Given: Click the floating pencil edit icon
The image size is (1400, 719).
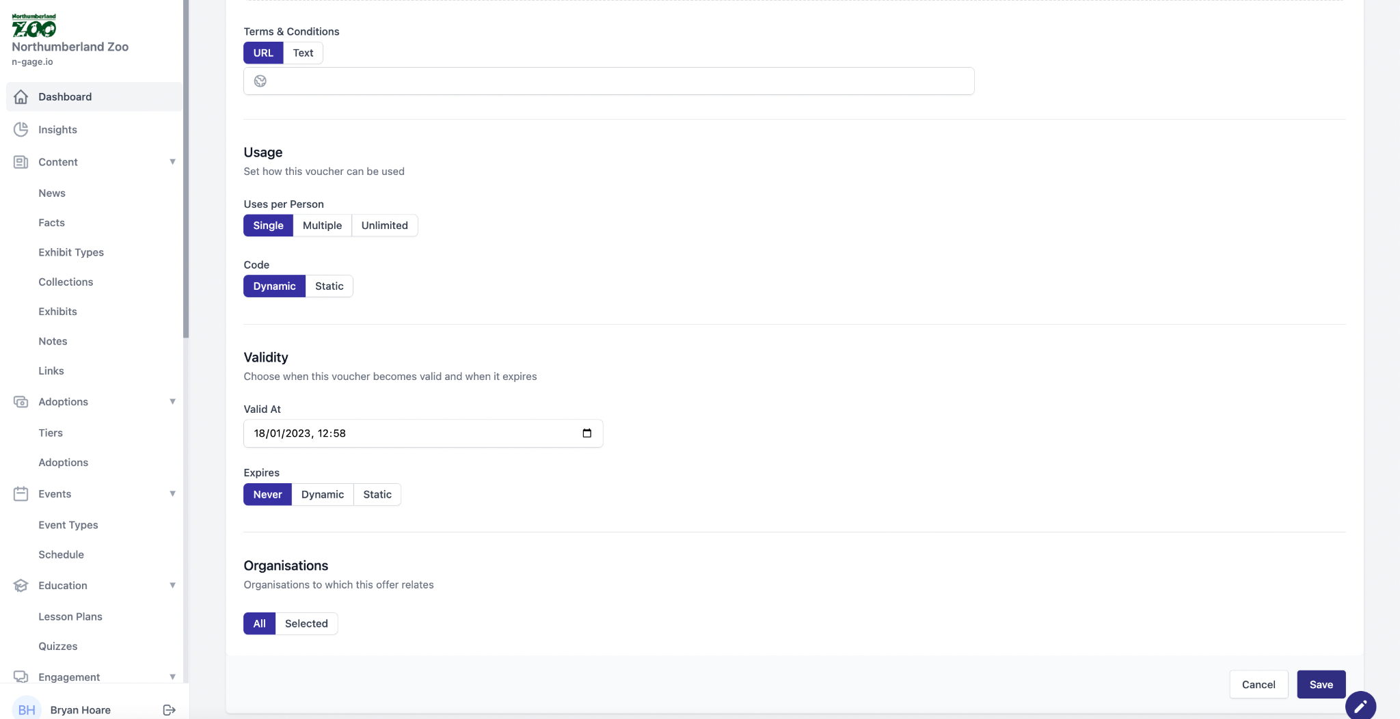Looking at the screenshot, I should pos(1360,706).
